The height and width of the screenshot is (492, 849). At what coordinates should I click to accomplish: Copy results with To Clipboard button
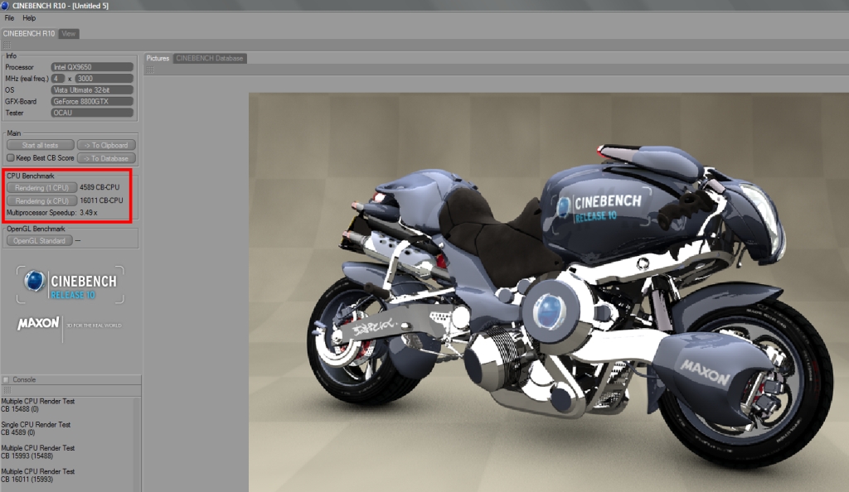106,145
